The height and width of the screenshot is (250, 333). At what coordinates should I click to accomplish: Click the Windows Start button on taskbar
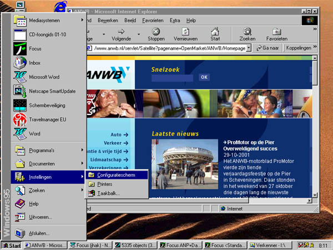(12, 245)
